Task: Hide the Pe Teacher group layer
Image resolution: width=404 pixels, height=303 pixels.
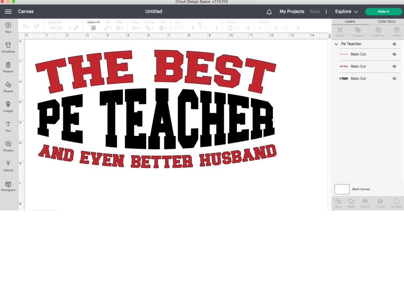Action: [394, 44]
